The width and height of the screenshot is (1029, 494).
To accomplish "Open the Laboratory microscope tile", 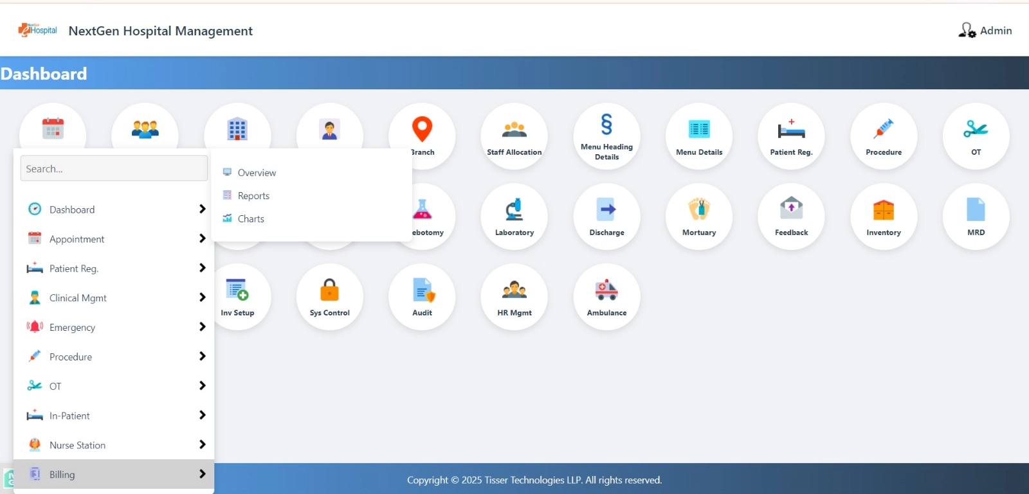I will tap(514, 216).
